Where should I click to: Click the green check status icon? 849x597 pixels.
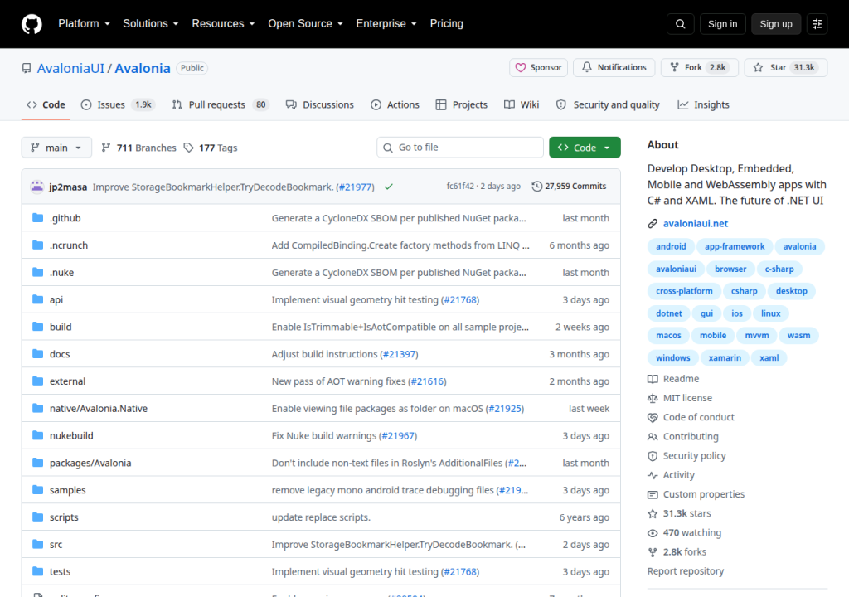pos(388,187)
